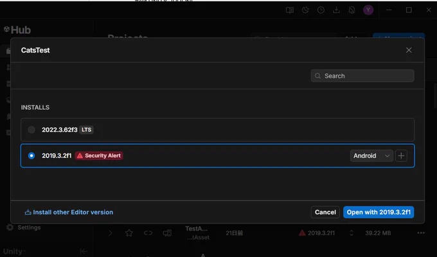The image size is (437, 257).
Task: Click the LTS badge next to 2022.3.62f3
Action: coord(86,130)
